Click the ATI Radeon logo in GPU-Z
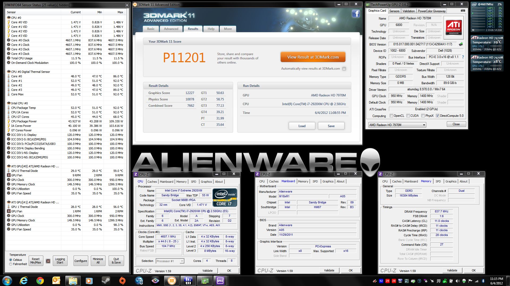 point(454,28)
